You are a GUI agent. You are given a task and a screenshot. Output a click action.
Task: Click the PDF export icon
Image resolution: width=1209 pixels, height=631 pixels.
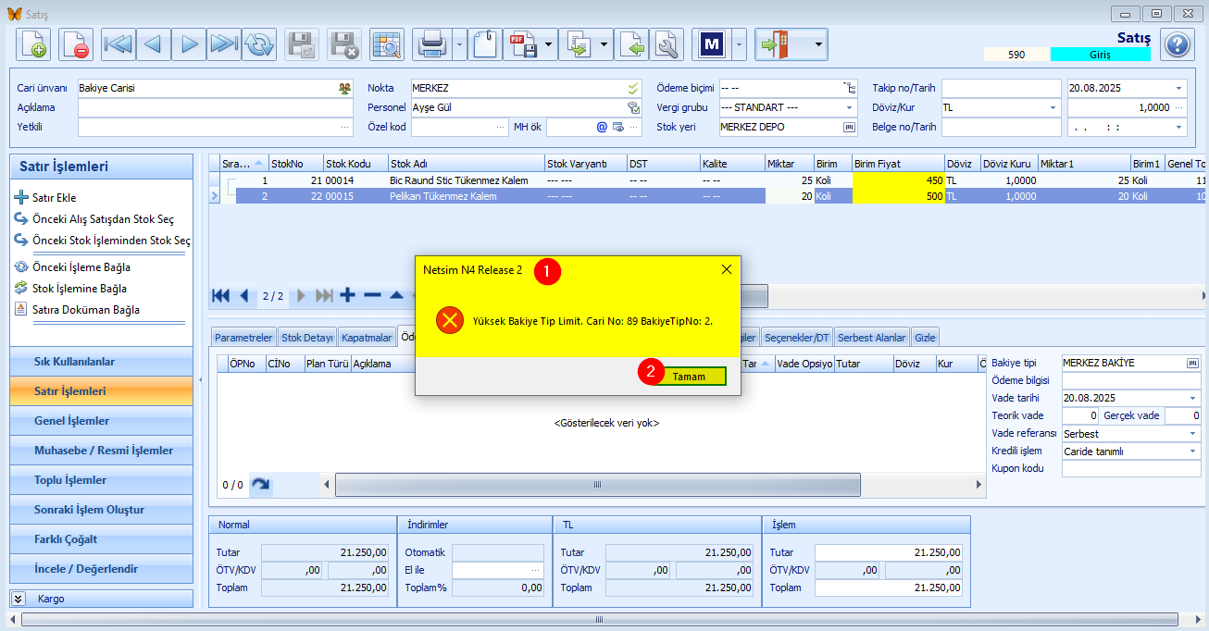520,44
